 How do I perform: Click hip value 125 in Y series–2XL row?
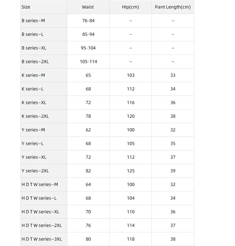[131, 171]
